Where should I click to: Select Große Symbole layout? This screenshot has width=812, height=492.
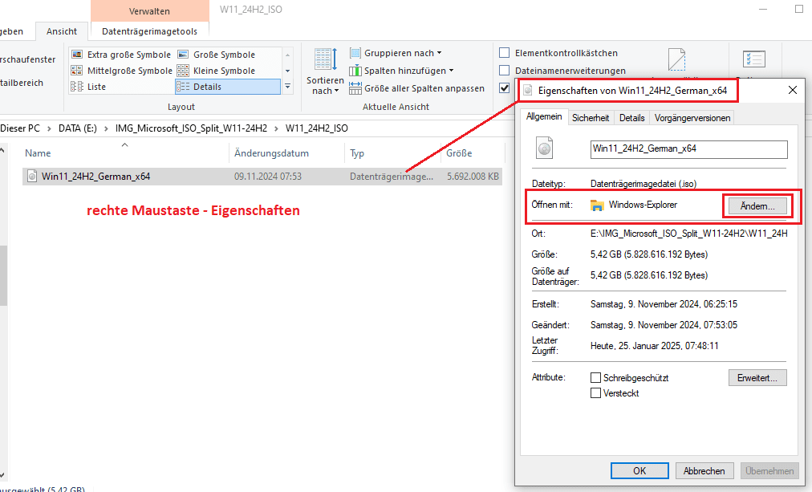point(217,55)
